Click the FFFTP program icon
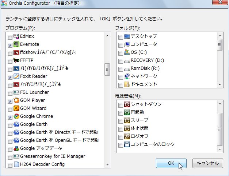Screen dimensions: 229x176 click(x=16, y=60)
